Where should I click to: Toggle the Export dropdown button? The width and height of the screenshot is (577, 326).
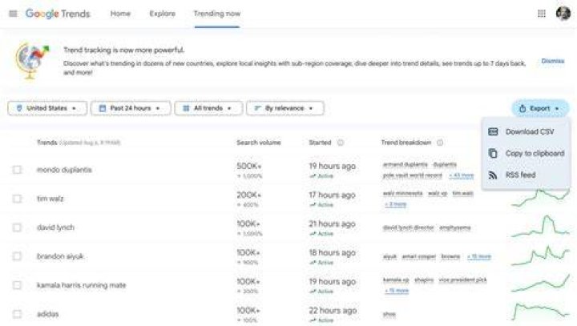coord(540,109)
